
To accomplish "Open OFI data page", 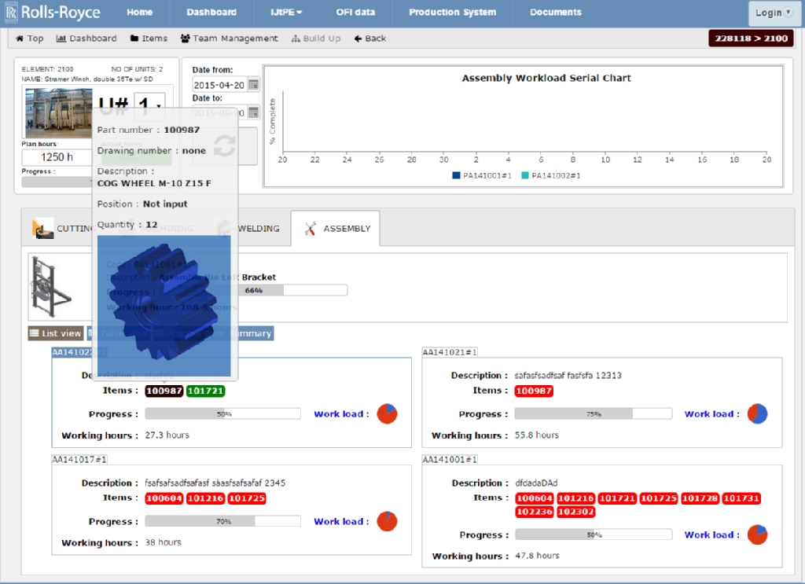I will click(355, 13).
